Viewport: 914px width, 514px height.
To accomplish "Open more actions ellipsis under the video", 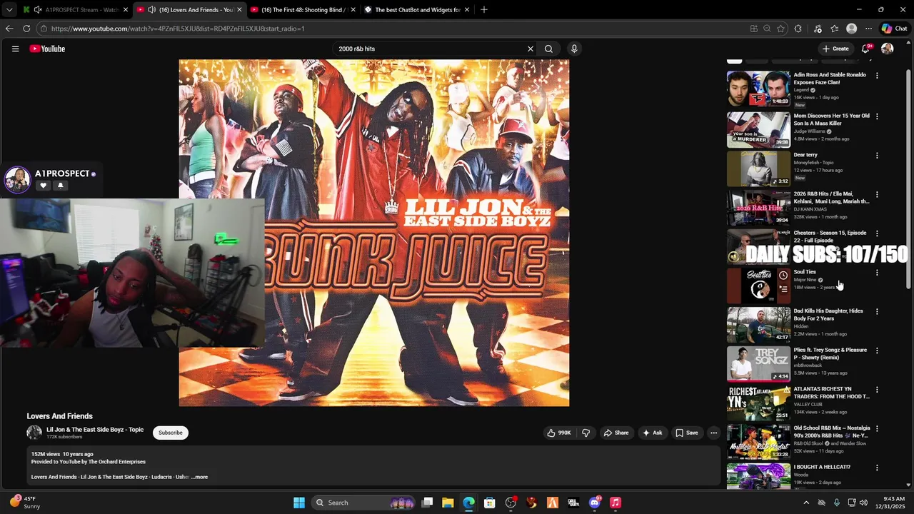I will (713, 433).
